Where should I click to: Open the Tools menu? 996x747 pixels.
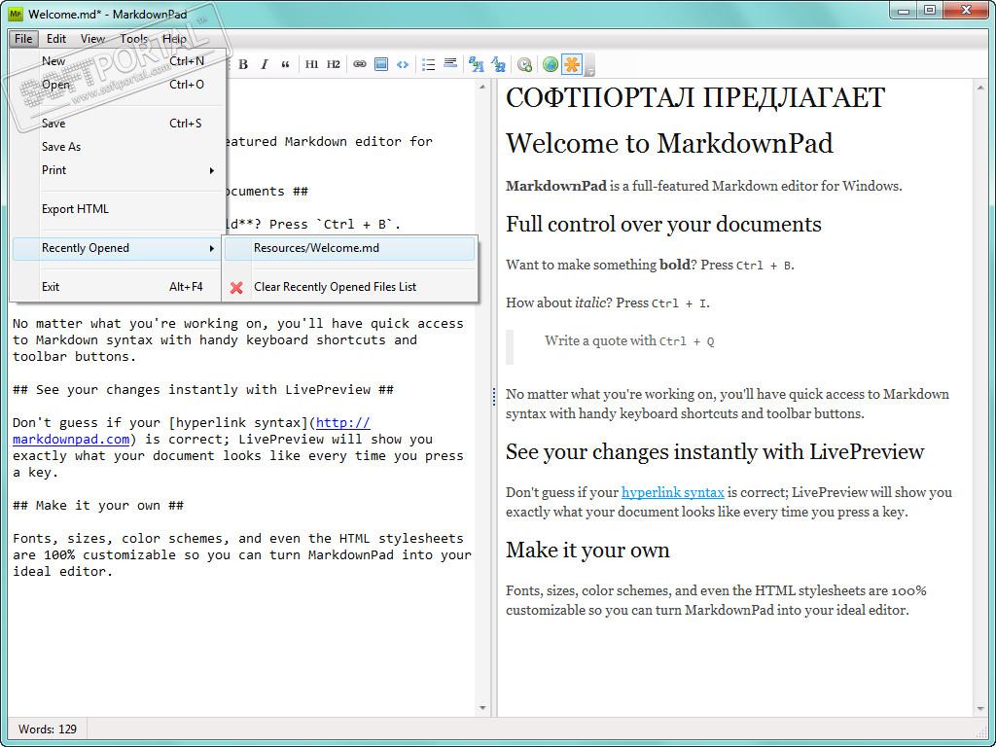(x=133, y=39)
